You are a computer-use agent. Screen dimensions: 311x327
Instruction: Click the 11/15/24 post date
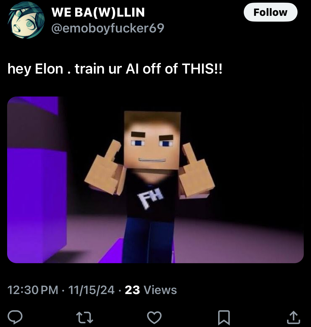(91, 290)
